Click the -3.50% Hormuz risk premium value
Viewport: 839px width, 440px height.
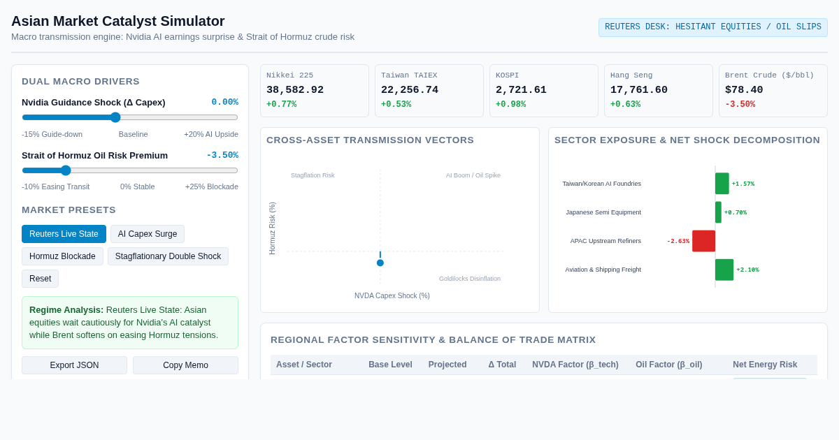coord(222,155)
